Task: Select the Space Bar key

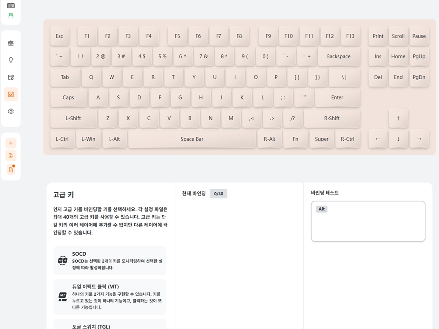Action: coord(192,139)
